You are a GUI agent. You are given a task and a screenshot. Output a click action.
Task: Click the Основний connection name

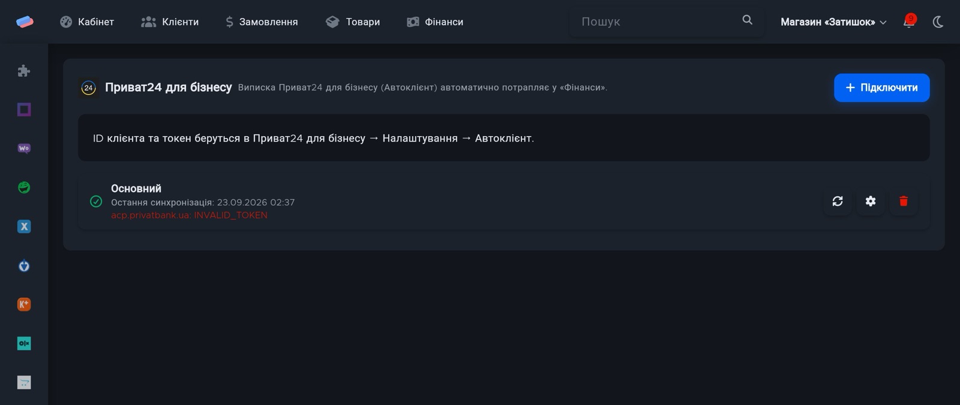[x=136, y=188]
